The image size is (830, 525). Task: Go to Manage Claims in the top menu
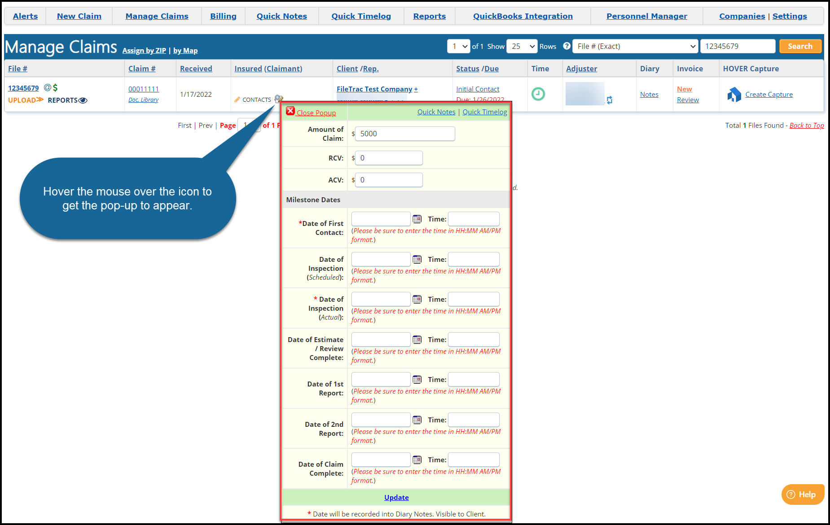click(x=157, y=16)
